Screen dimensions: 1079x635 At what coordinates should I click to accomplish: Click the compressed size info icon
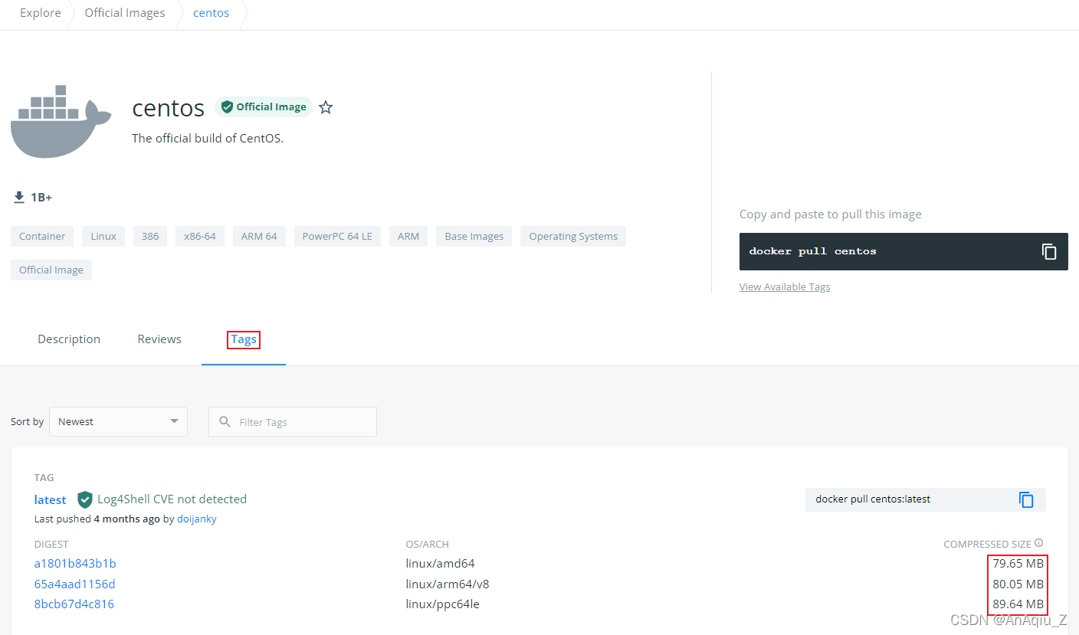point(1039,543)
